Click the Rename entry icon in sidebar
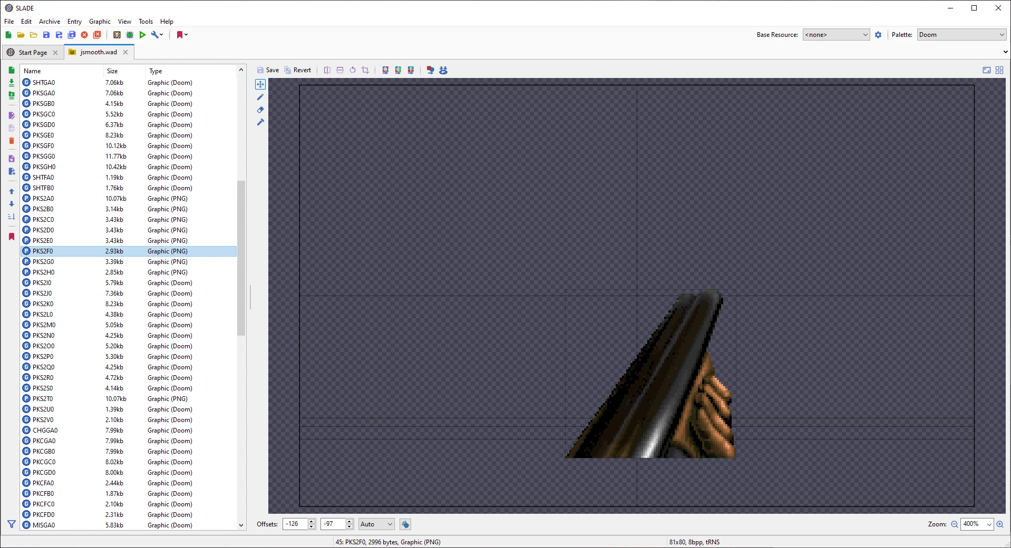Screen dimensions: 1011x548 tap(12, 115)
